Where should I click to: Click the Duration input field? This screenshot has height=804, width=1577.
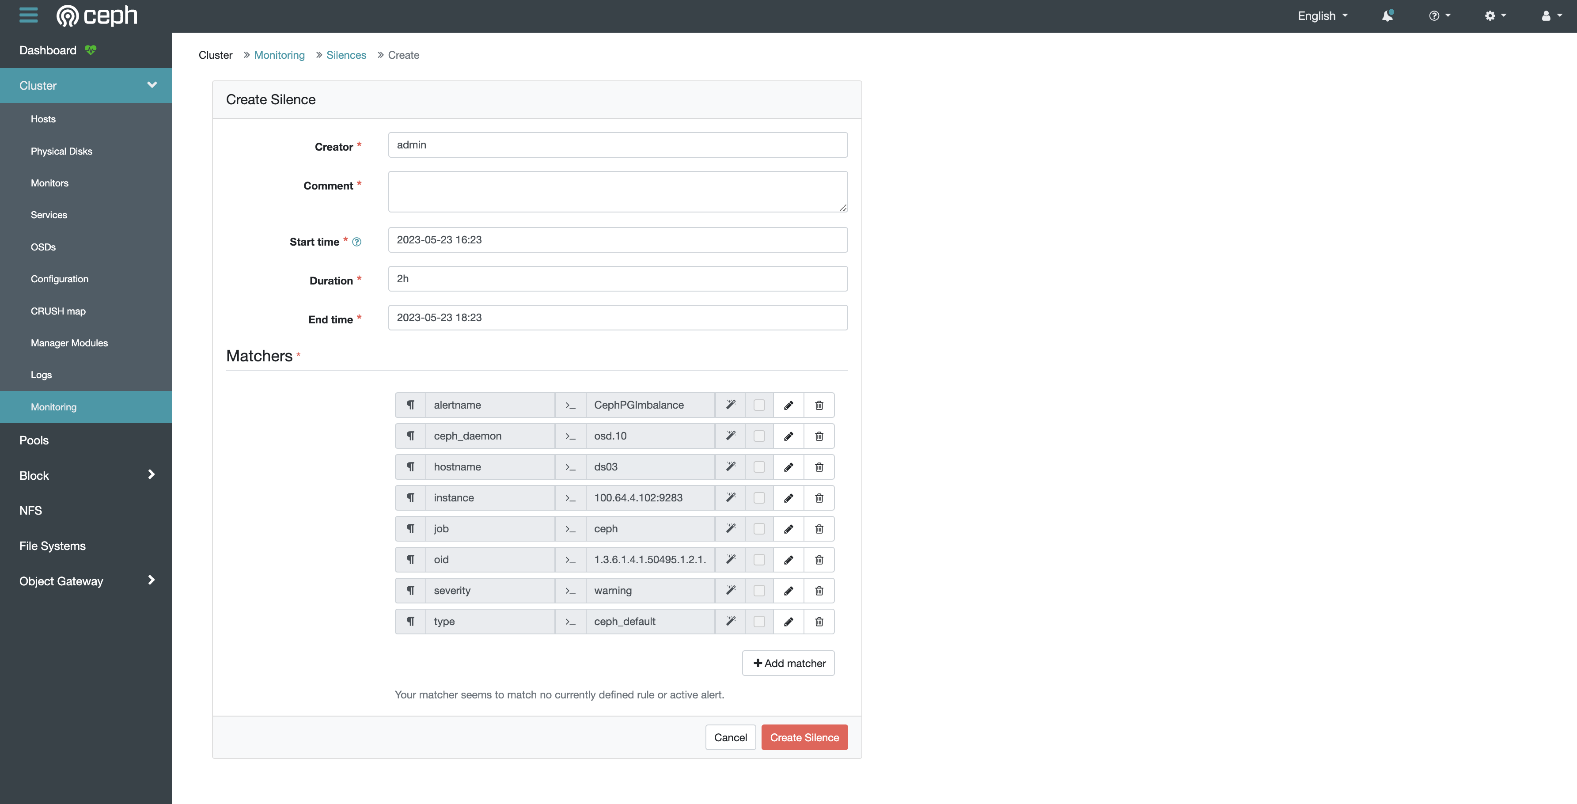coord(618,279)
